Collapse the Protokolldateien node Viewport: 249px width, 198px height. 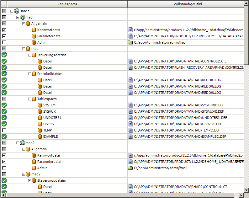tap(29, 74)
